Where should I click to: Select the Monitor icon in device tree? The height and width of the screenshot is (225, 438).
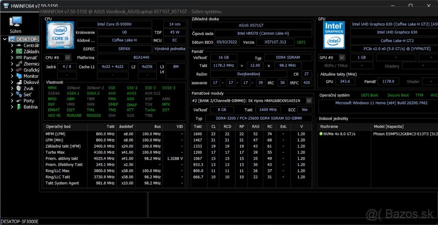click(19, 76)
